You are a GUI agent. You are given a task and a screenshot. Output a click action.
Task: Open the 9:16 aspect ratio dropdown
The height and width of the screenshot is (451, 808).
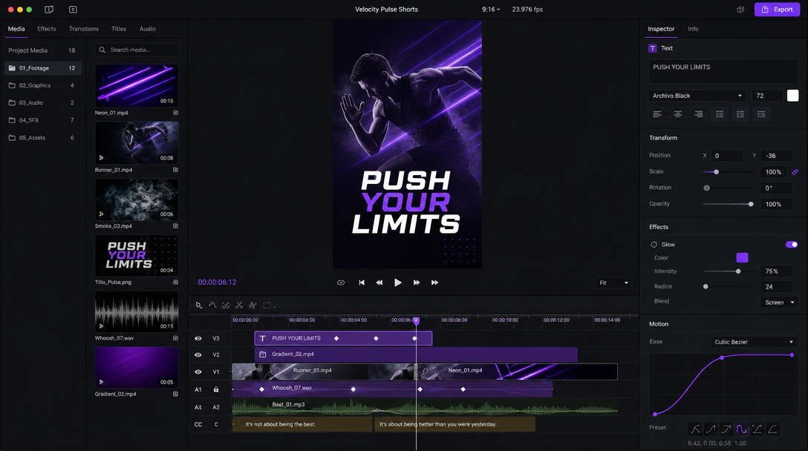tap(491, 9)
